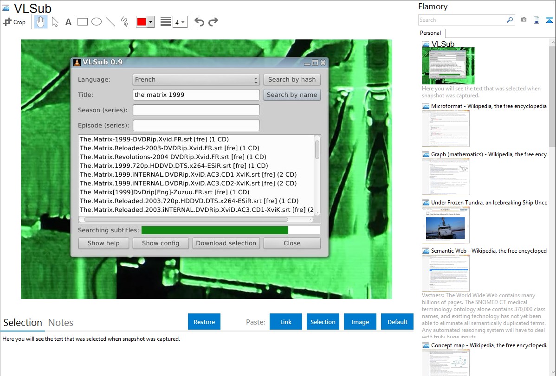Open the color picker dropdown arrow
This screenshot has height=376, width=556.
point(151,22)
